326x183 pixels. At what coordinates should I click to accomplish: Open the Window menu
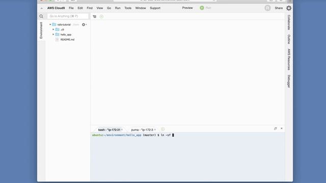(141, 8)
